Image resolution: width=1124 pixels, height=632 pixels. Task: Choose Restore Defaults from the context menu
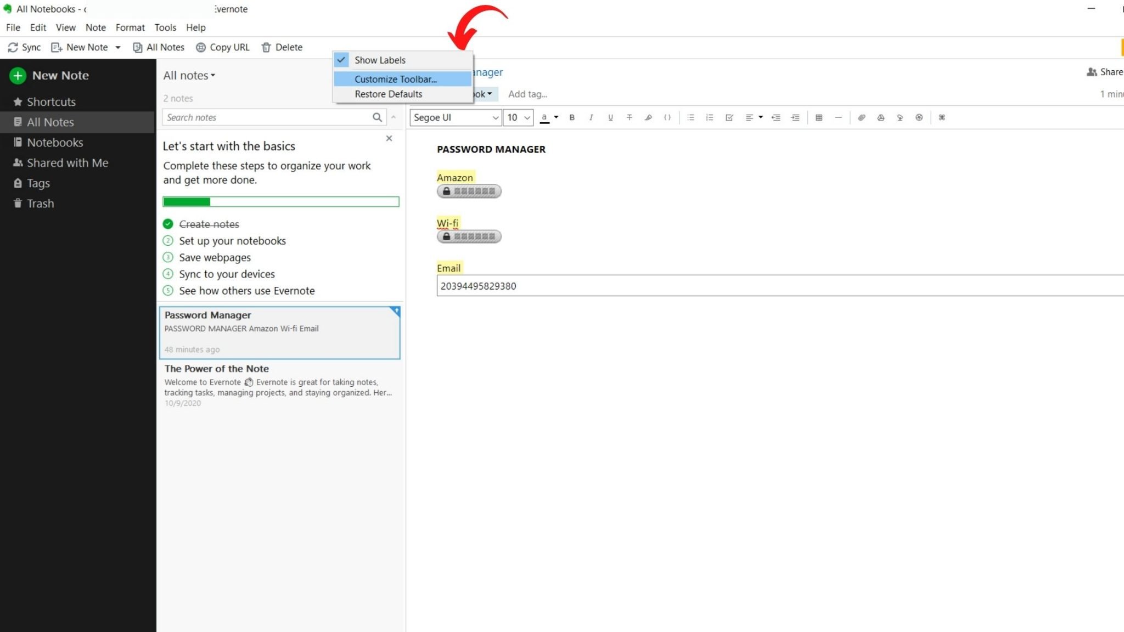coord(402,94)
